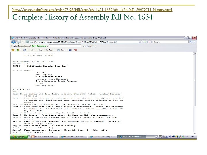Click the restore-down window button
The width and height of the screenshot is (207, 155).
click(190, 38)
